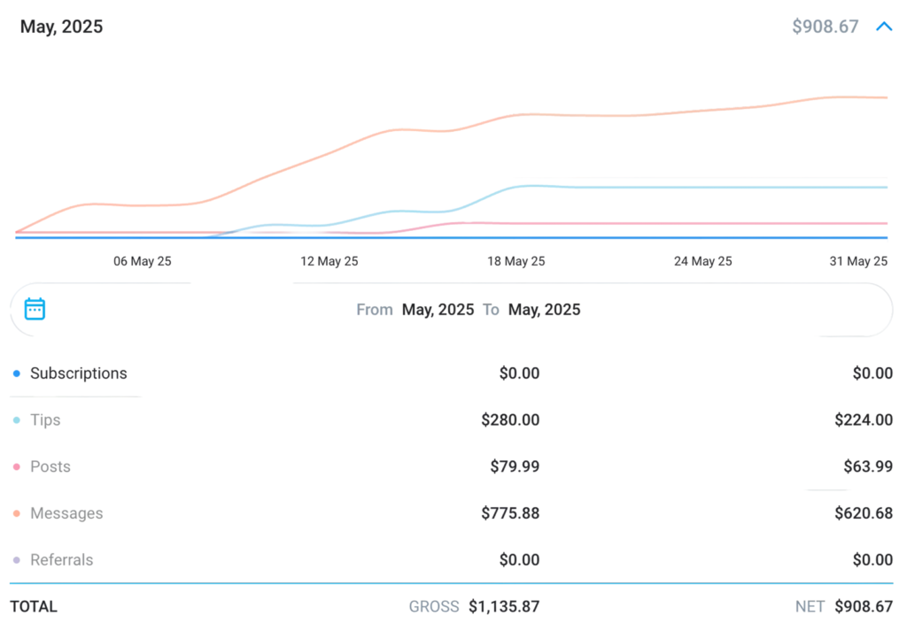Toggle the Subscriptions series dot
The image size is (907, 639).
point(17,373)
